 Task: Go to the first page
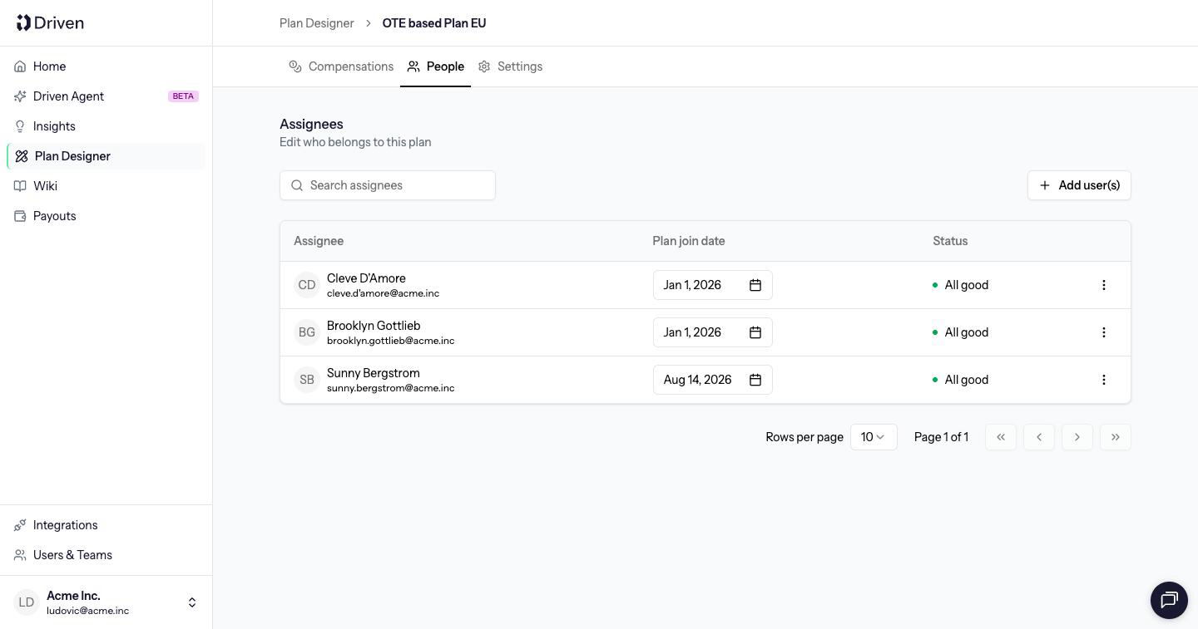(1001, 437)
